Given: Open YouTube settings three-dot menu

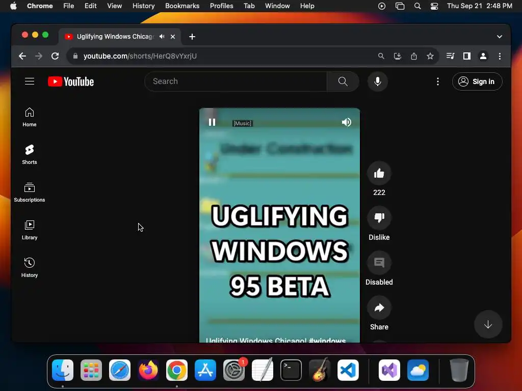Looking at the screenshot, I should [438, 81].
